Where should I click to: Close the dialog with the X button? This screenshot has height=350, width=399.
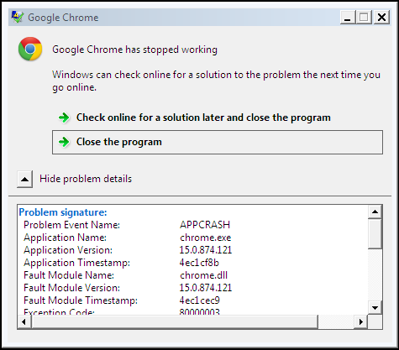point(381,18)
